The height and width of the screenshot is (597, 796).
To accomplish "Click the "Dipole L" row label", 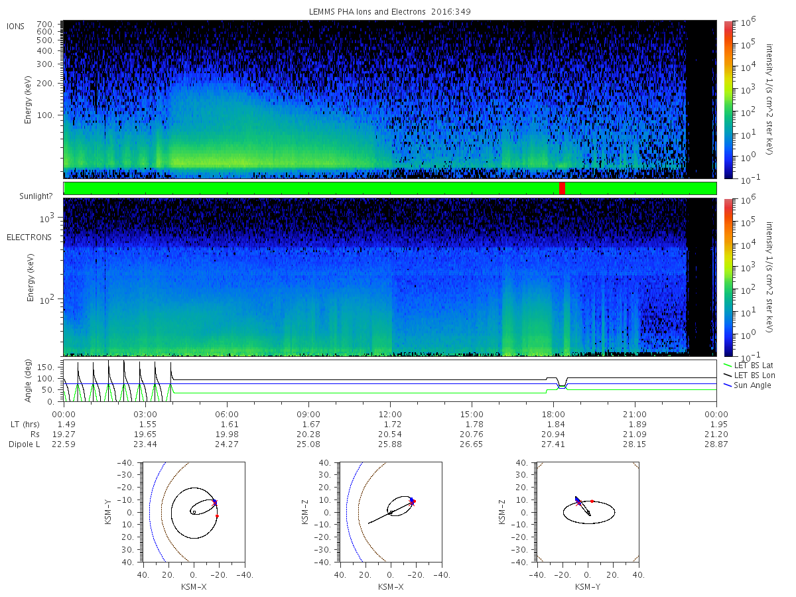I will coord(24,444).
